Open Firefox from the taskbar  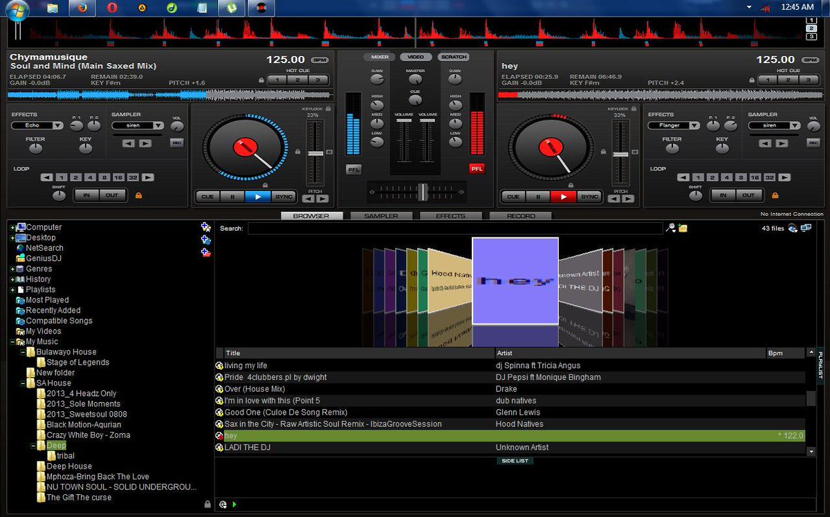coord(82,8)
